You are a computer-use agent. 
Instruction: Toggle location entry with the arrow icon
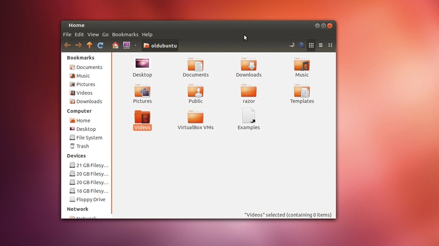point(292,45)
